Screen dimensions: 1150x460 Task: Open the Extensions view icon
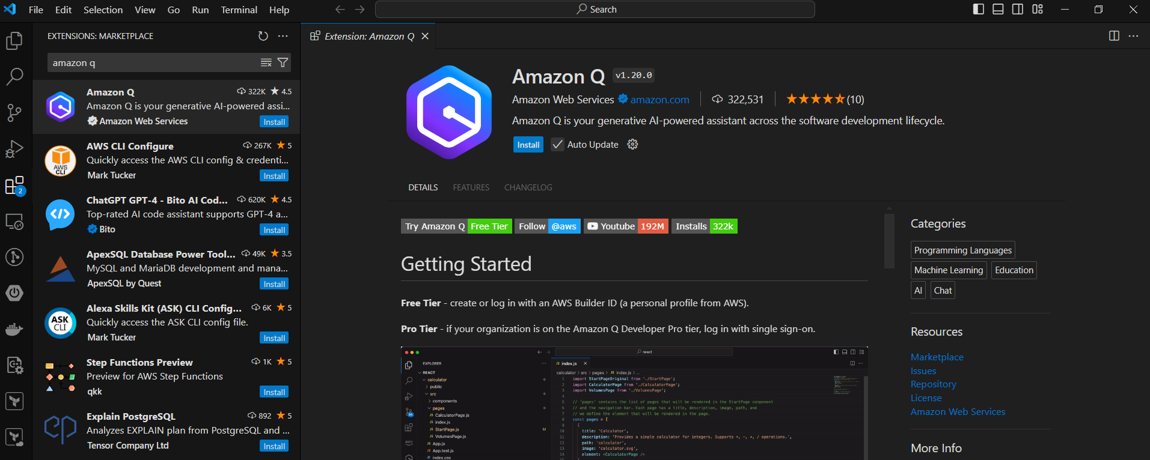(x=14, y=186)
